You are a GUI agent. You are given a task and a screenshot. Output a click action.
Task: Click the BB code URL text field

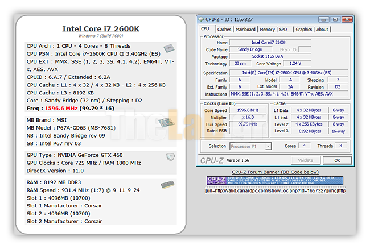click(x=276, y=190)
